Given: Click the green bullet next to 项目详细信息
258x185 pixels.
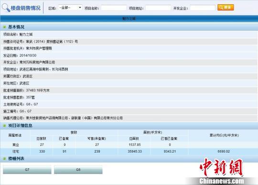Looking at the screenshot, I should click(5, 126).
